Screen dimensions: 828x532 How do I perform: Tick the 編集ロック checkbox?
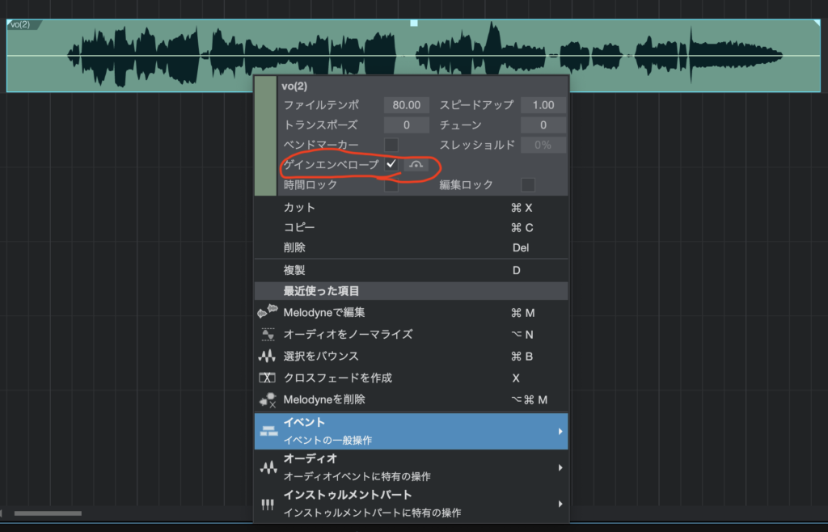click(528, 184)
